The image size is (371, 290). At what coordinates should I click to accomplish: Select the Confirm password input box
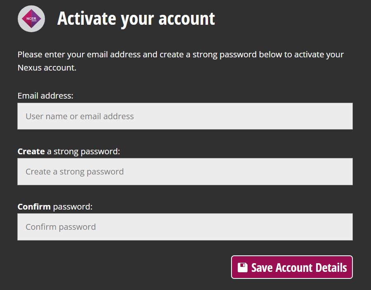185,227
